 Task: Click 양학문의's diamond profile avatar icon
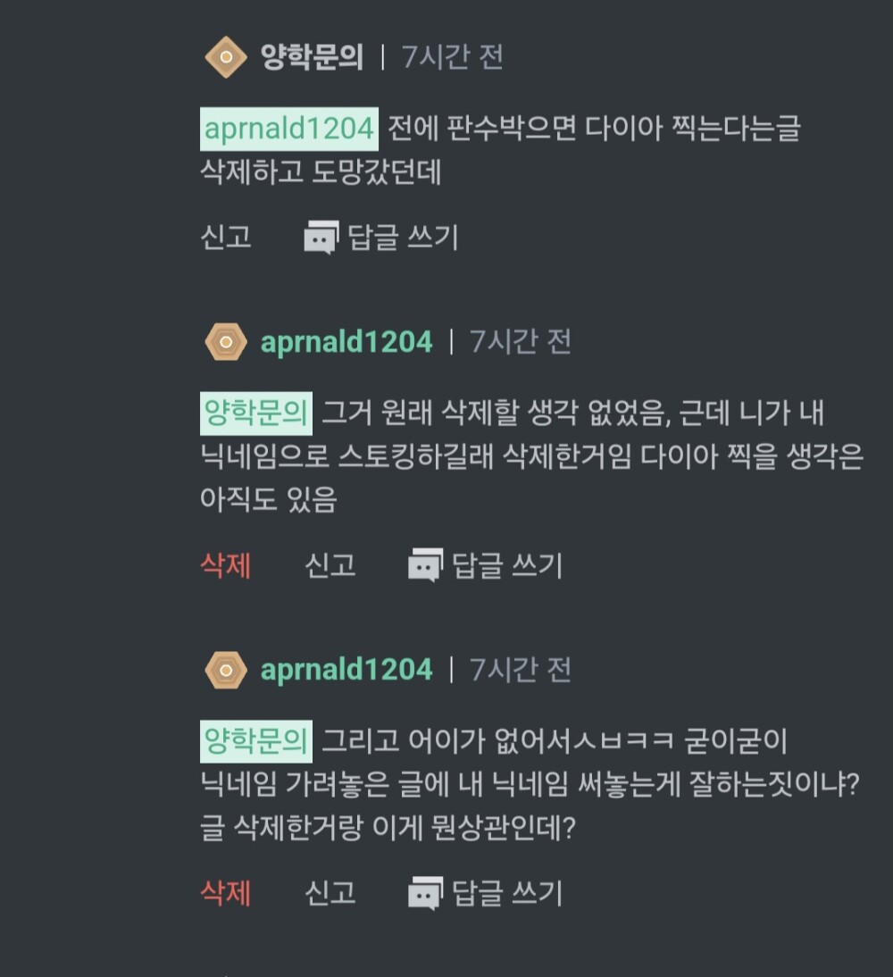(x=226, y=58)
